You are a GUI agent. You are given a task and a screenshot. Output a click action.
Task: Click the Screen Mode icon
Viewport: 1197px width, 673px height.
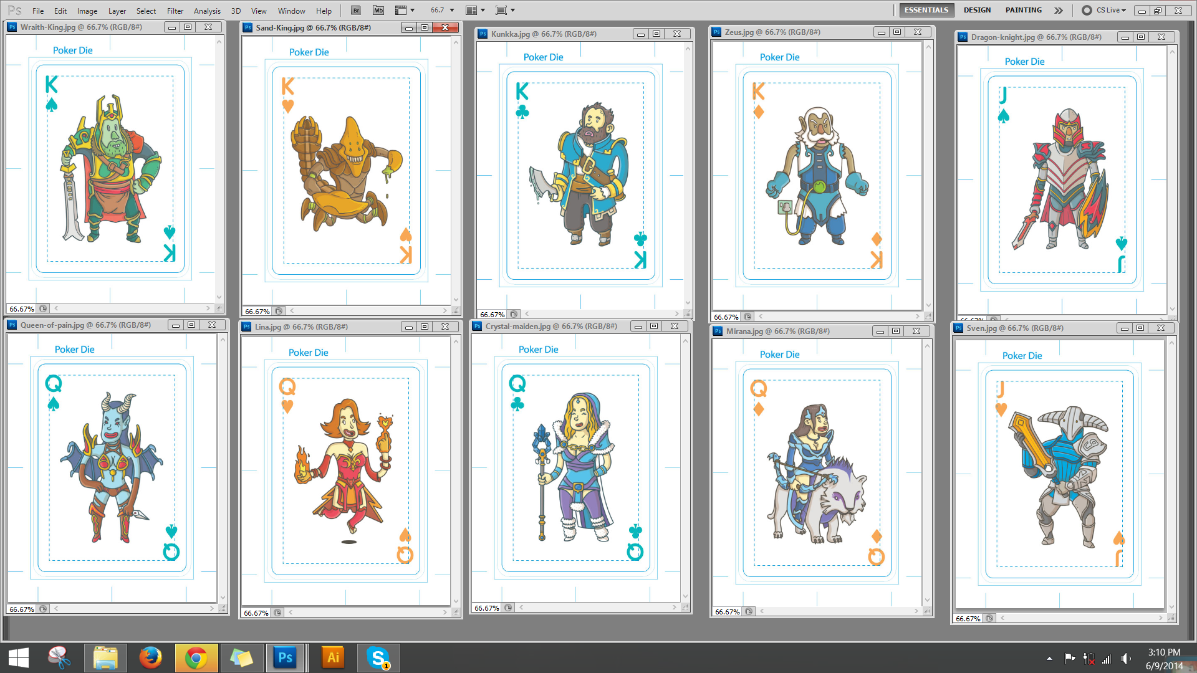(501, 10)
